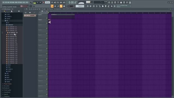Open the Channel rack toolbar button

[94, 6]
